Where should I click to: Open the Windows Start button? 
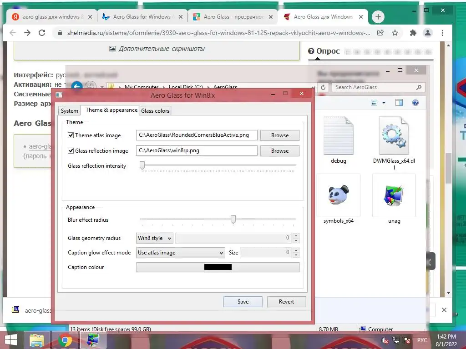pos(11,340)
